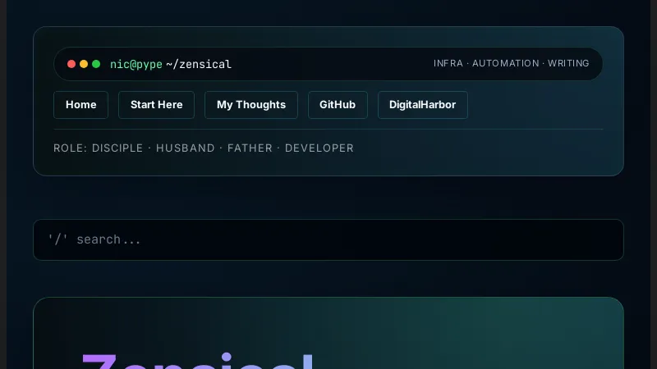The height and width of the screenshot is (369, 657).
Task: Open the DigitalHarbor link
Action: pyautogui.click(x=422, y=105)
